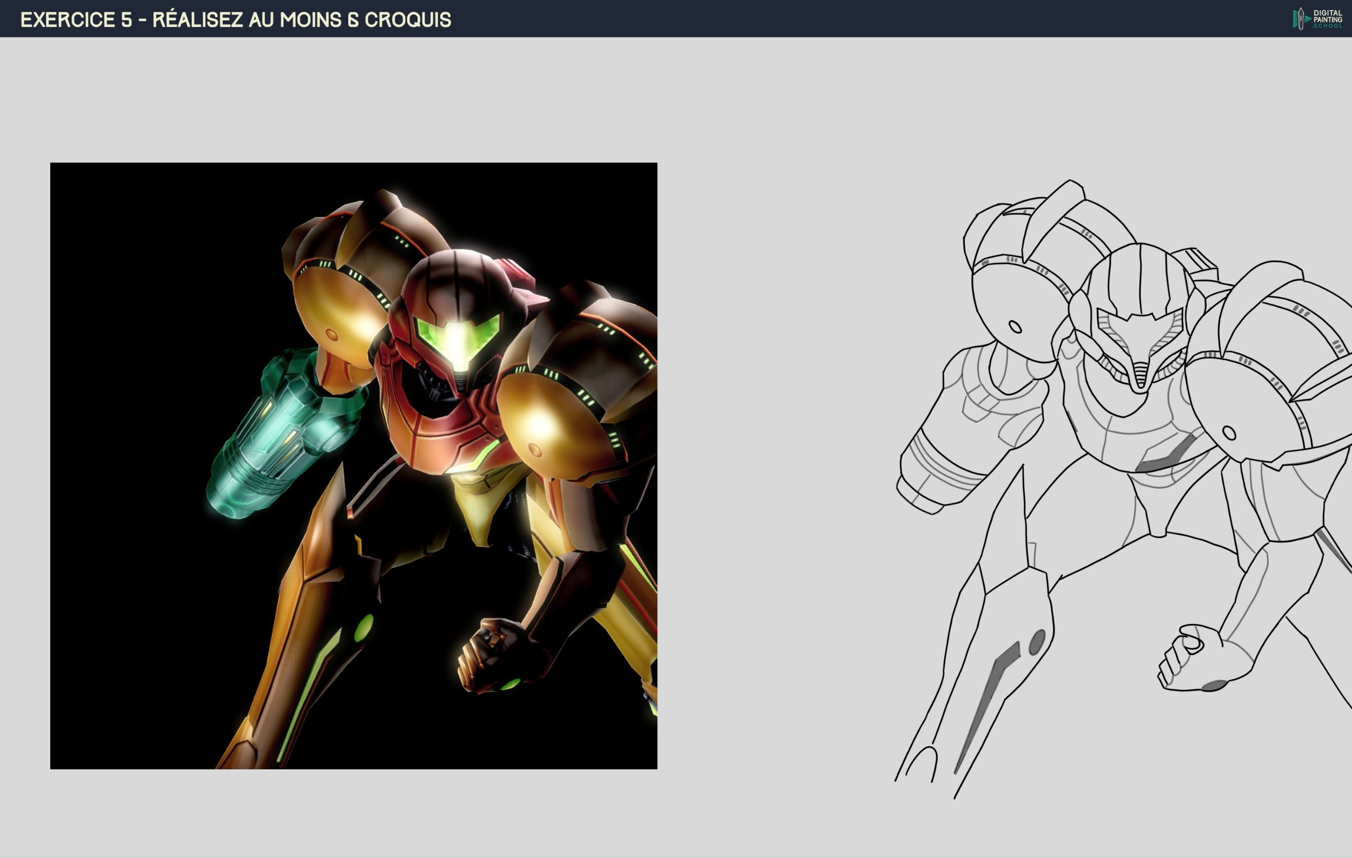Click the word SCHOOL in the logo

[1328, 26]
